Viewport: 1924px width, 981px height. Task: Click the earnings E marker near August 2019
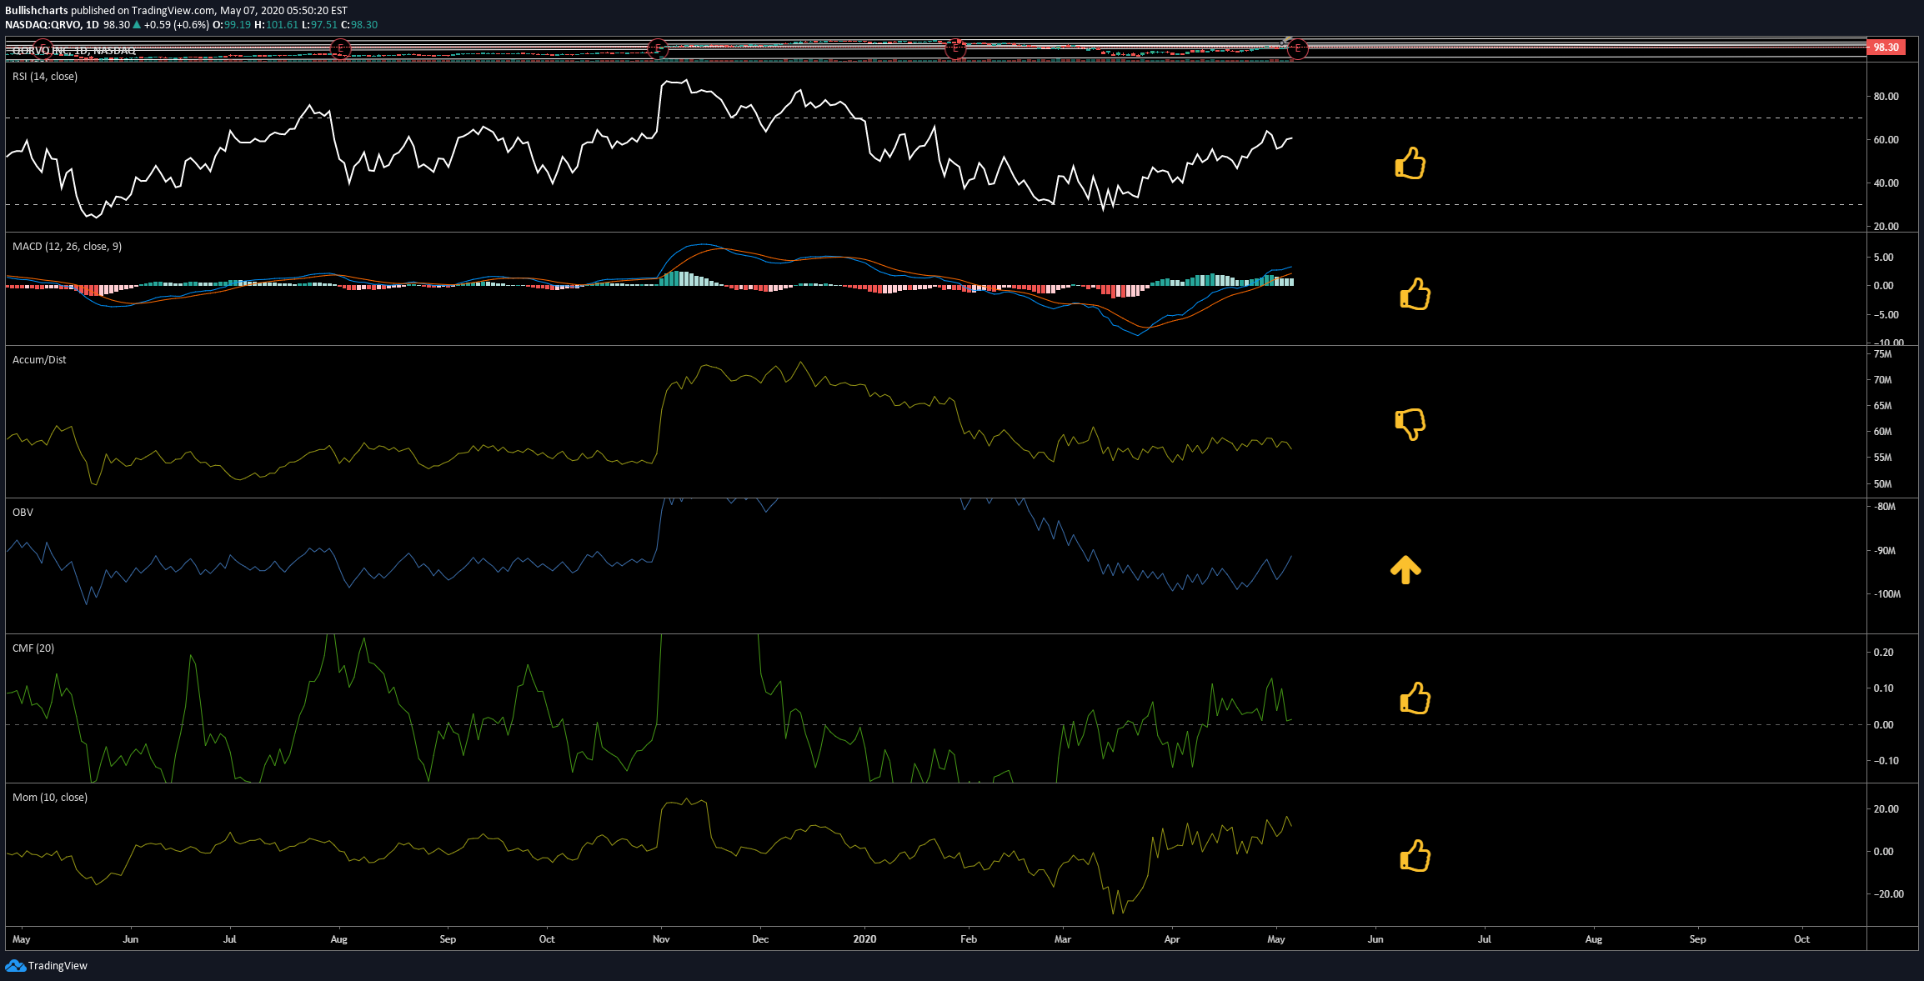[339, 48]
